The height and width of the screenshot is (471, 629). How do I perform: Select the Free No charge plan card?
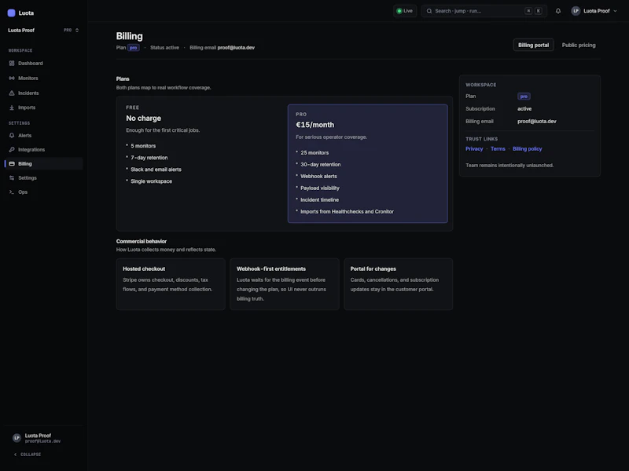[x=202, y=163]
